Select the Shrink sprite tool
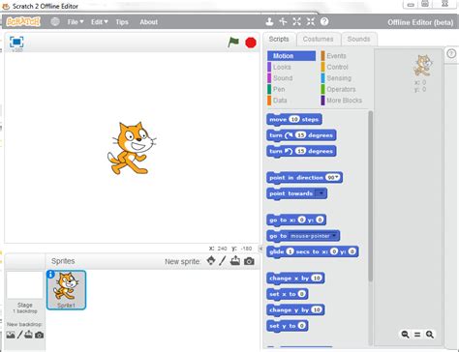This screenshot has height=352, width=459. coord(311,22)
